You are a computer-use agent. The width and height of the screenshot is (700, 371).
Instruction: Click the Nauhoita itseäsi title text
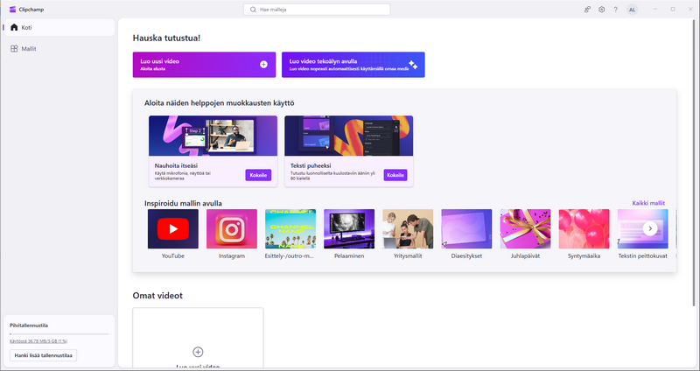[x=176, y=165]
